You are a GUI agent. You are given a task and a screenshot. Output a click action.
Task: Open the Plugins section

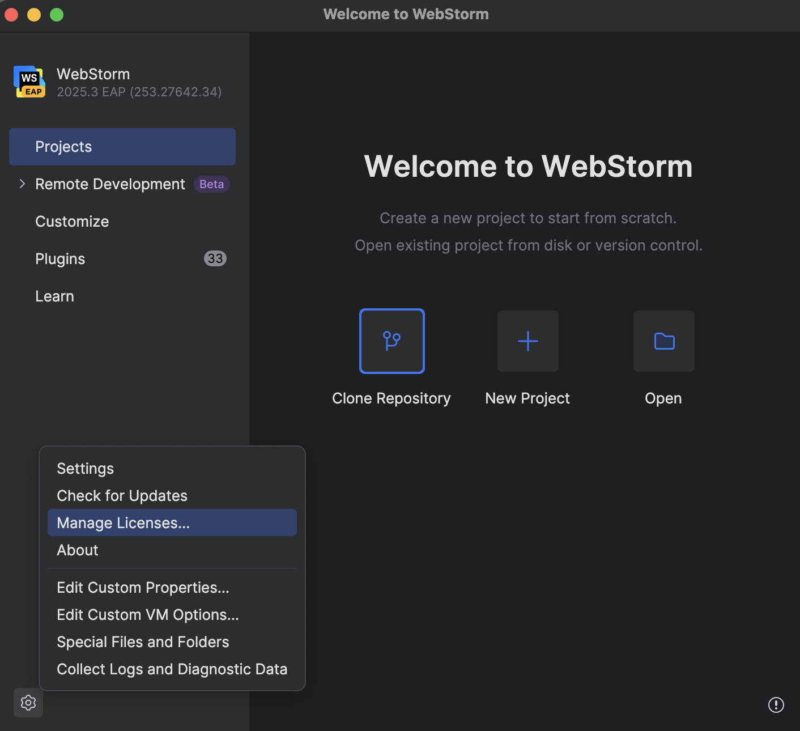tap(60, 259)
